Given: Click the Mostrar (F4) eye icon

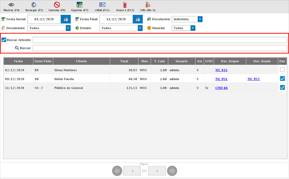Looking at the screenshot, I should click(11, 5).
